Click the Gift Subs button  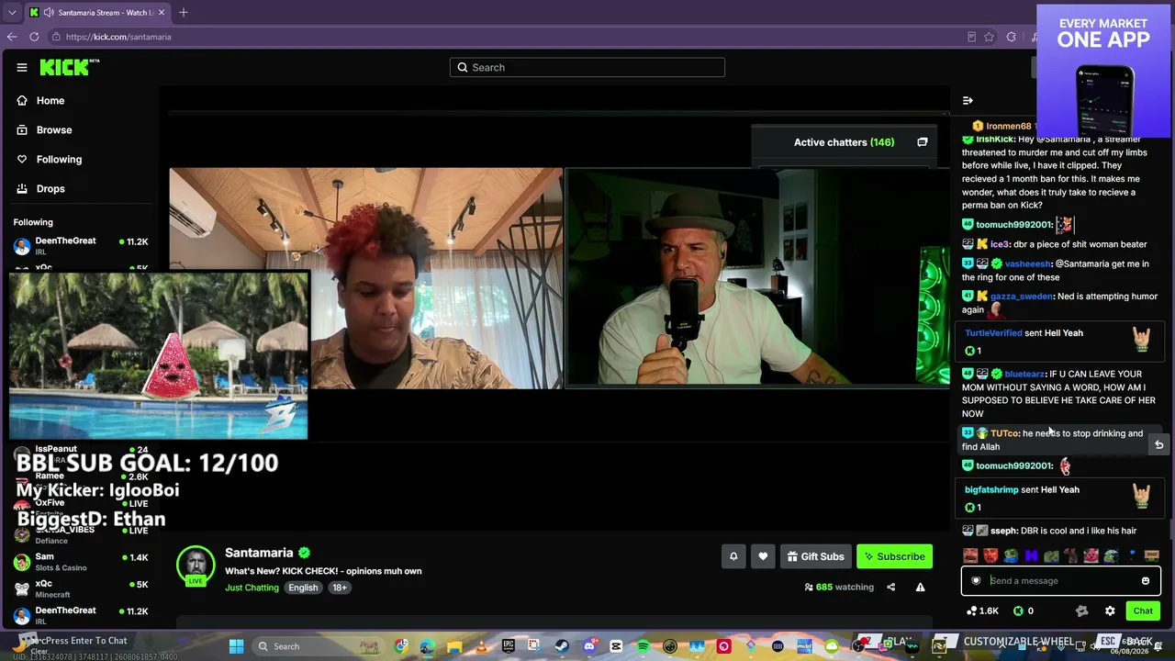click(815, 556)
